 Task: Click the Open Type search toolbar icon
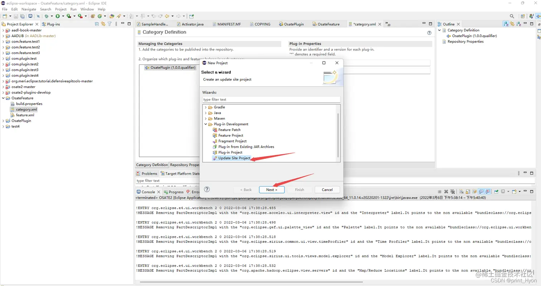tap(112, 16)
